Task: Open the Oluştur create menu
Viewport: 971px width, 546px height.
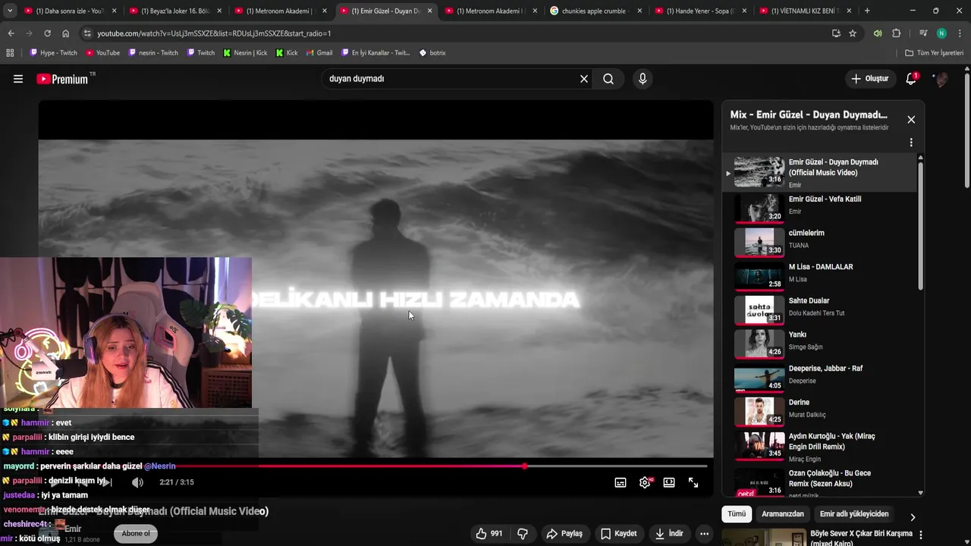Action: pyautogui.click(x=869, y=79)
